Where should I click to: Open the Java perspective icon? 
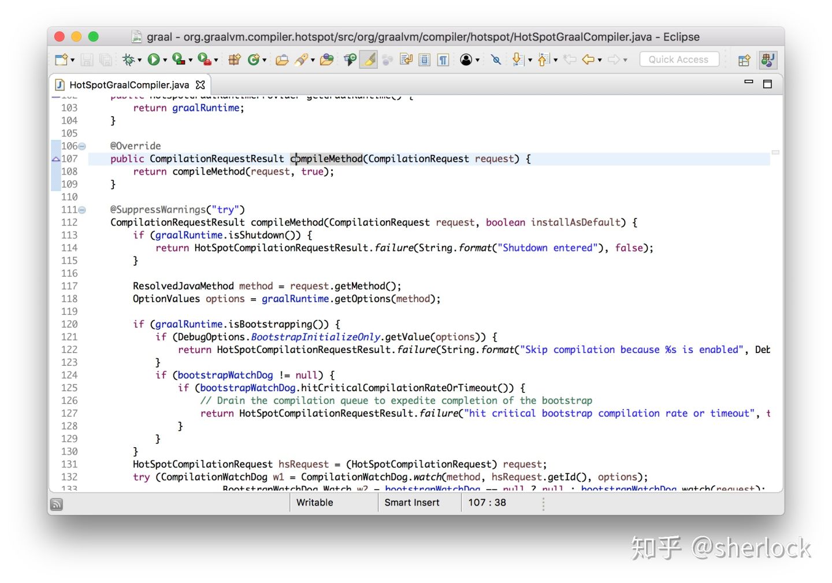coord(768,60)
